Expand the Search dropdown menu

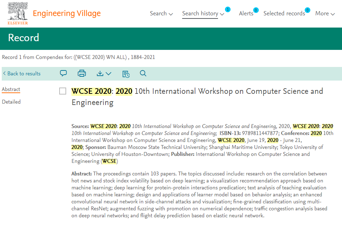click(x=161, y=13)
